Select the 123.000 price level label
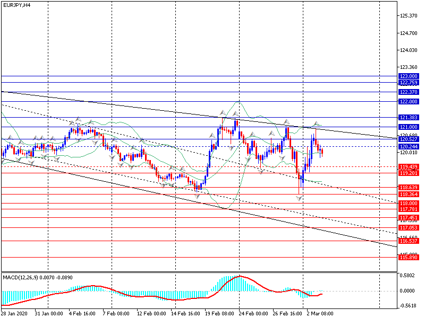 coord(408,76)
